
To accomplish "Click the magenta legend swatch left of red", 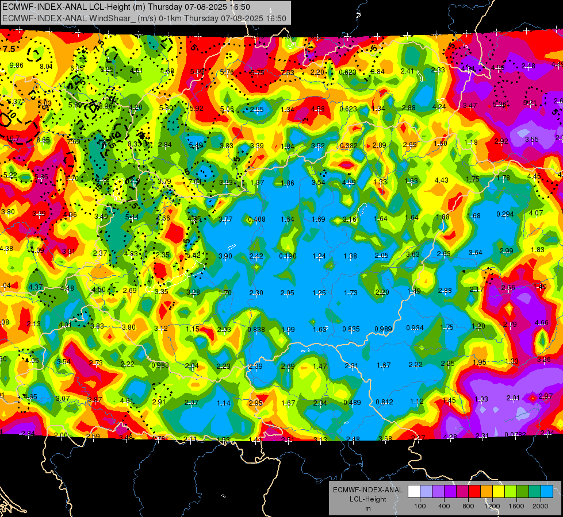I will pos(462,492).
